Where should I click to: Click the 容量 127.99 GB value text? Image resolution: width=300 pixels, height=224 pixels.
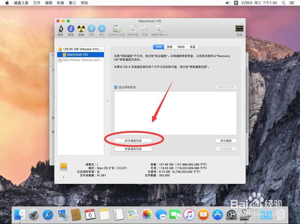183,165
